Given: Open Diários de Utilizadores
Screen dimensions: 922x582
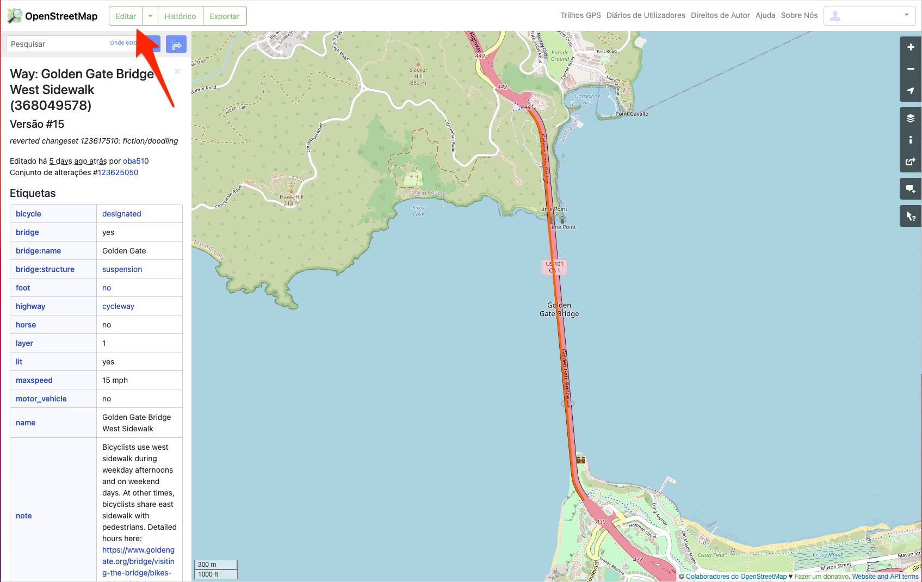Looking at the screenshot, I should coord(646,15).
